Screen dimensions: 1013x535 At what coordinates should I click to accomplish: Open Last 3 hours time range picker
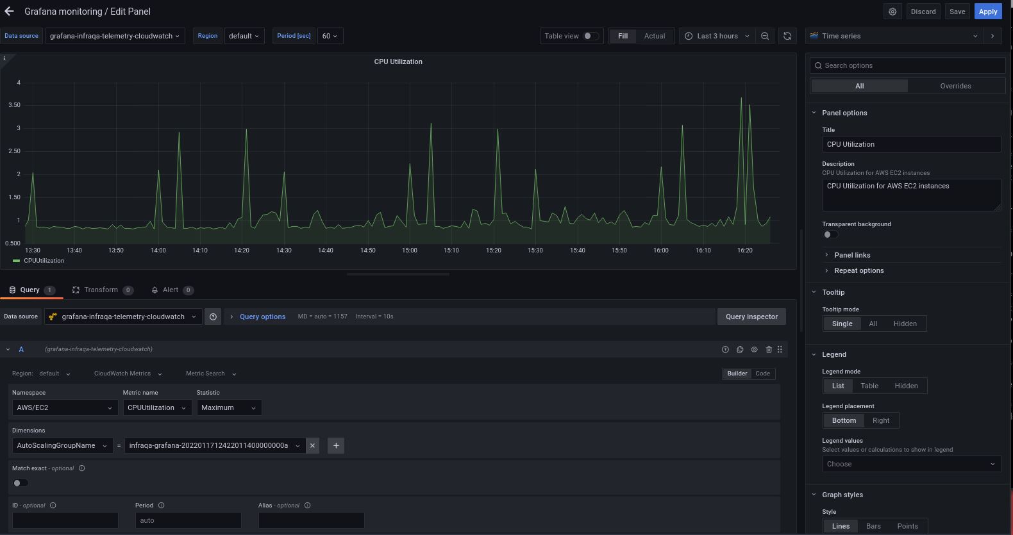[x=717, y=36]
